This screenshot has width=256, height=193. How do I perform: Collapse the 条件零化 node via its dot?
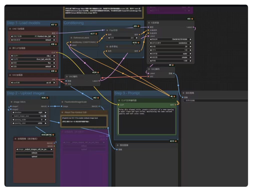click(x=107, y=47)
